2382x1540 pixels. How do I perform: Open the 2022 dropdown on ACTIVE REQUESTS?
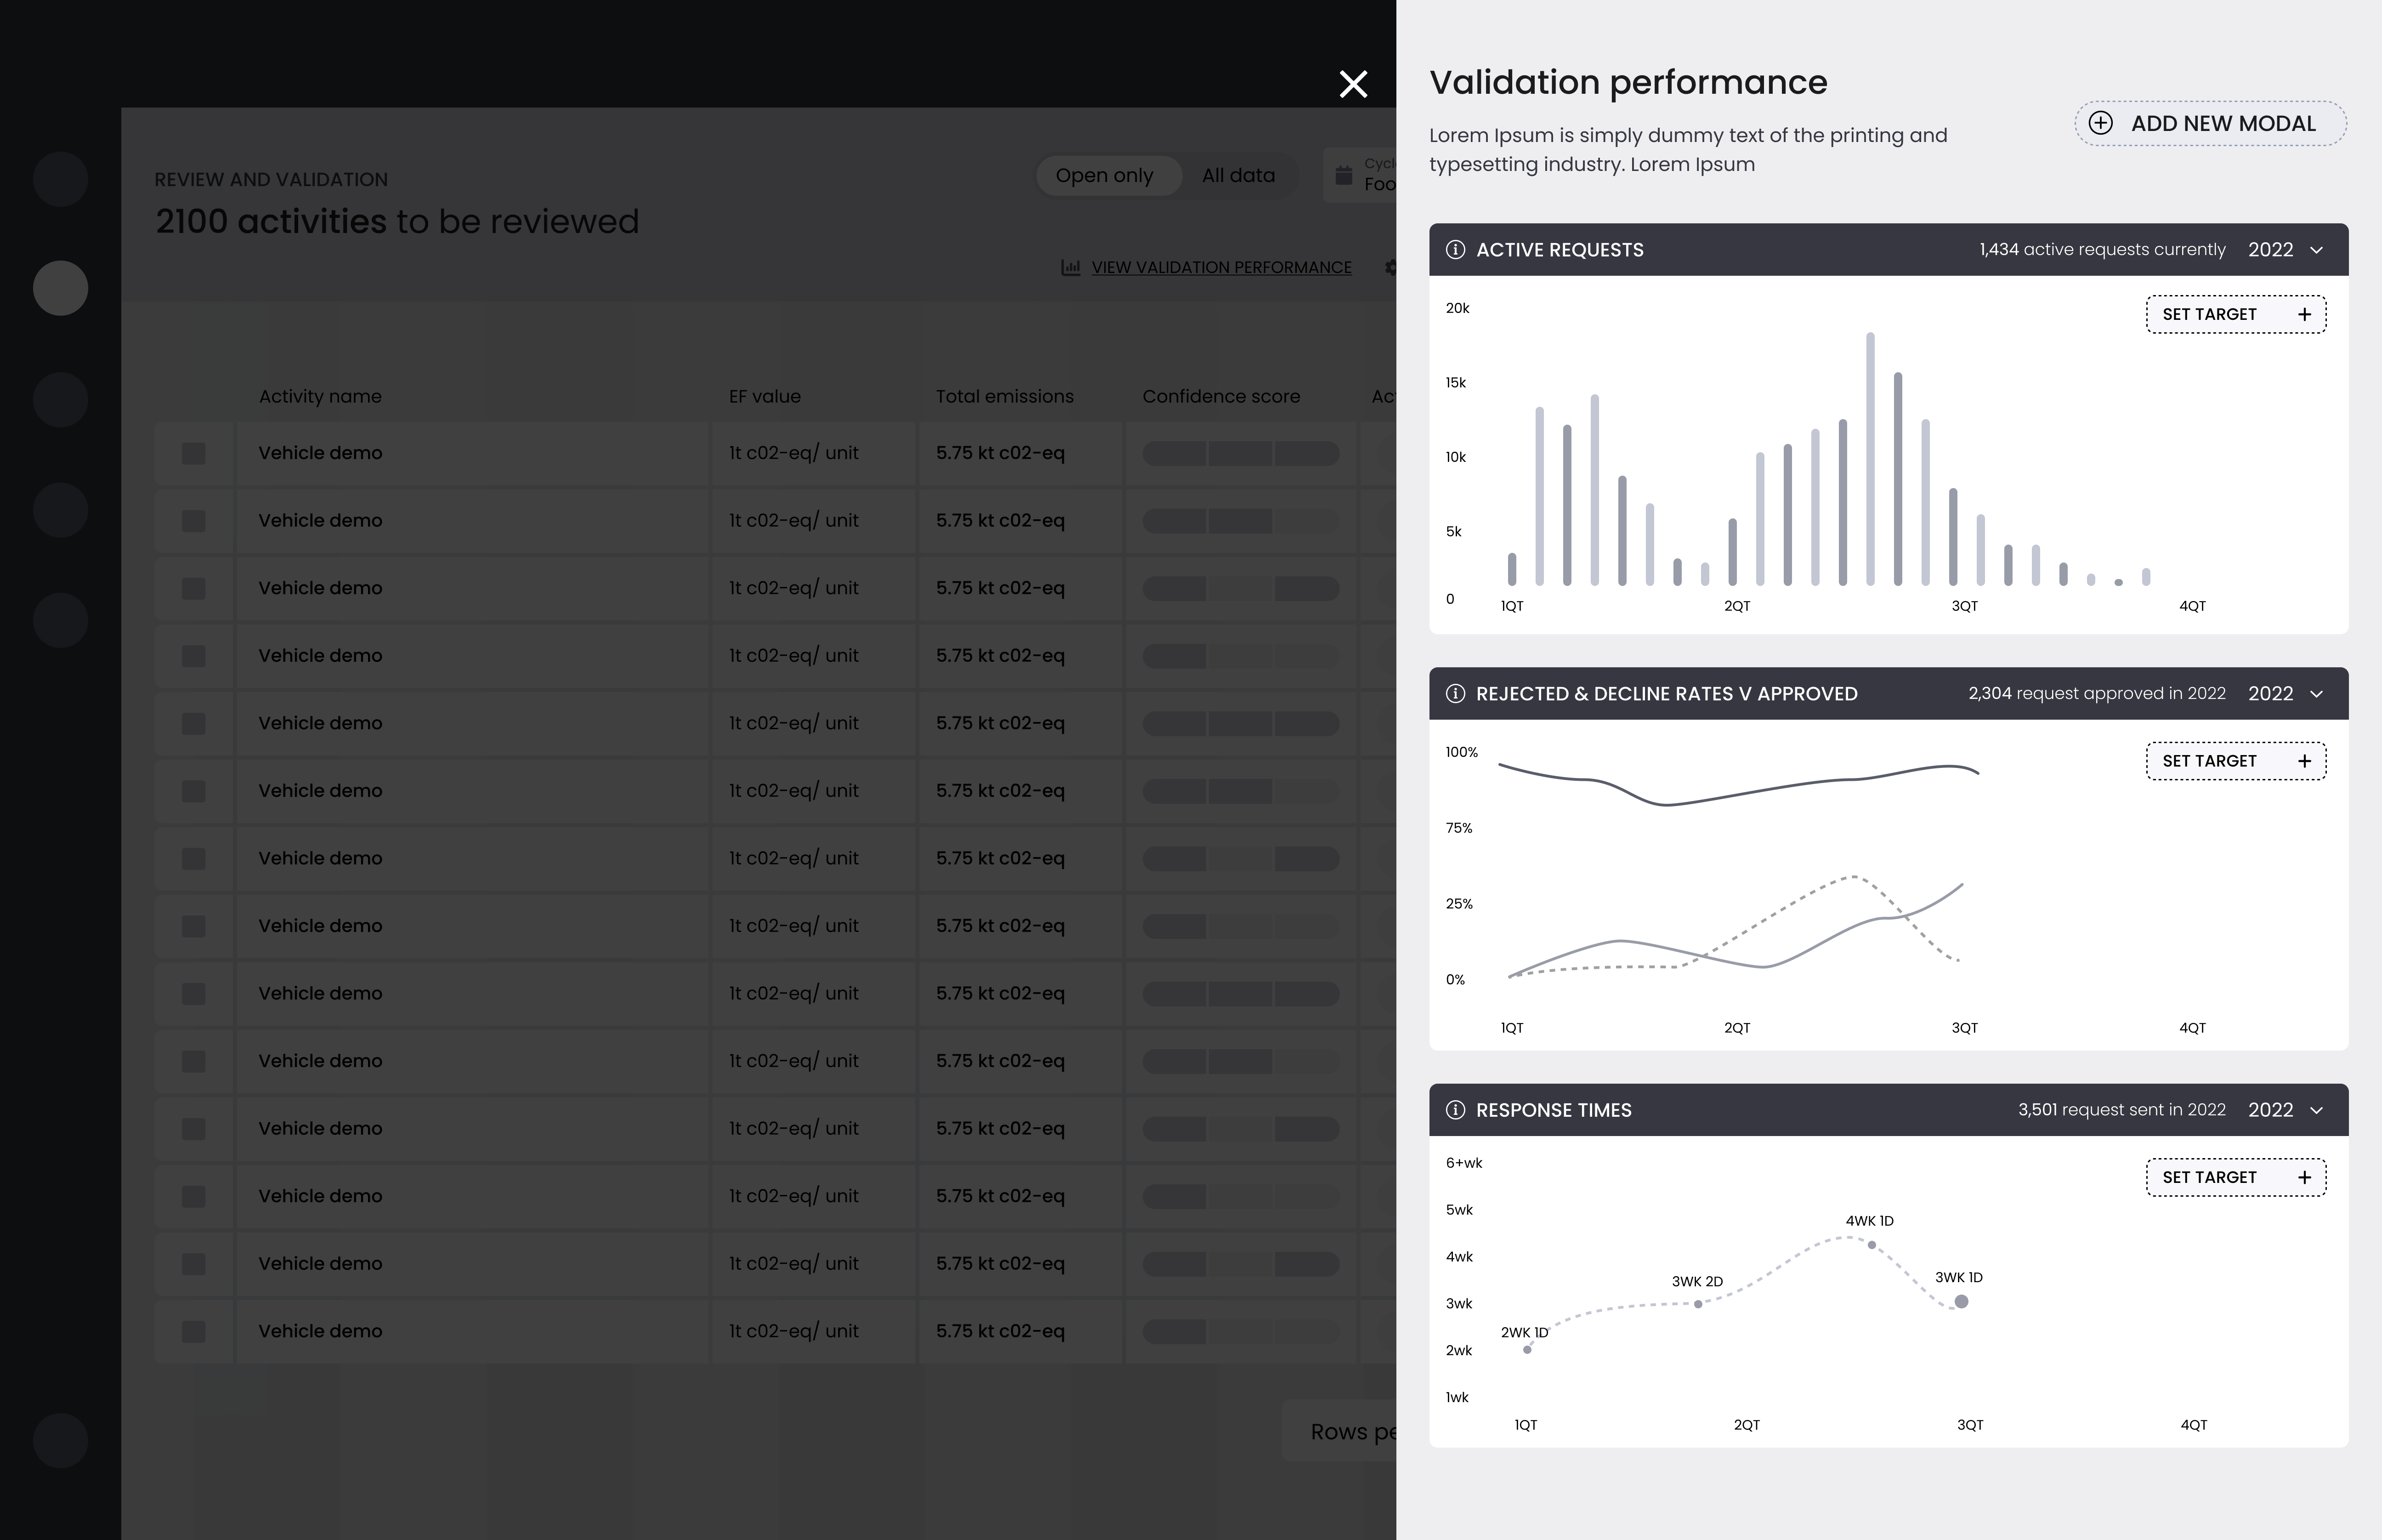2283,250
